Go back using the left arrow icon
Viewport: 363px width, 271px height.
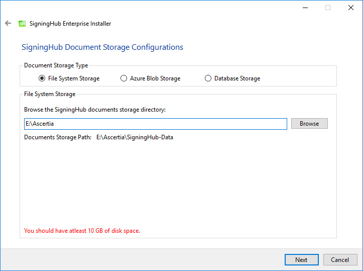tap(8, 23)
